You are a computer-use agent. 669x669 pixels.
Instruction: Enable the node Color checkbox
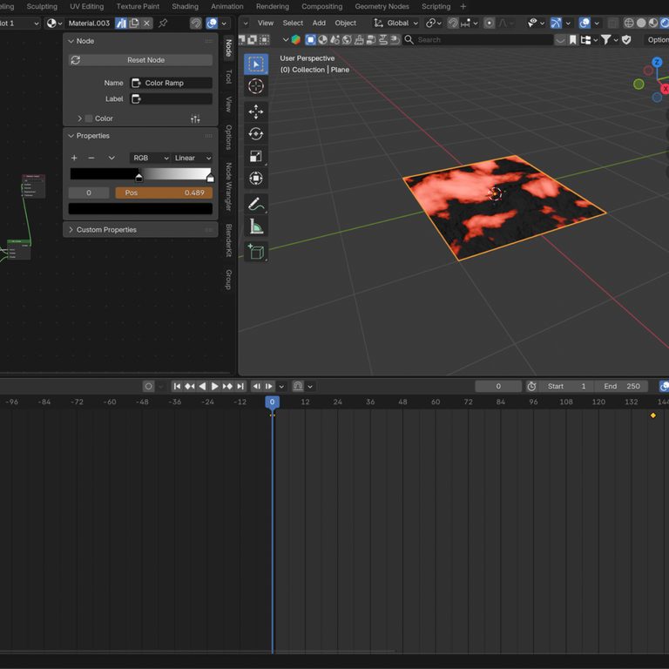(89, 118)
